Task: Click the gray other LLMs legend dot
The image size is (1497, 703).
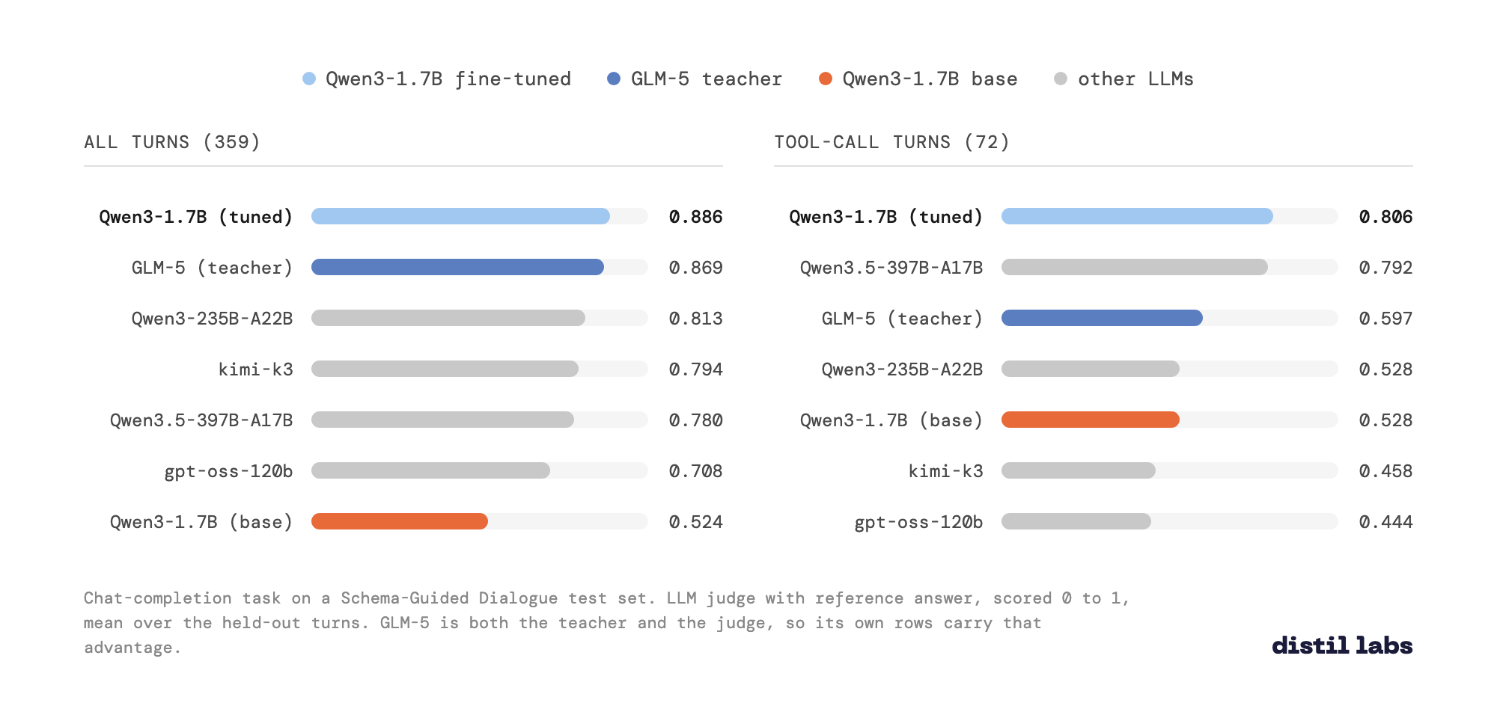Action: (x=1061, y=79)
